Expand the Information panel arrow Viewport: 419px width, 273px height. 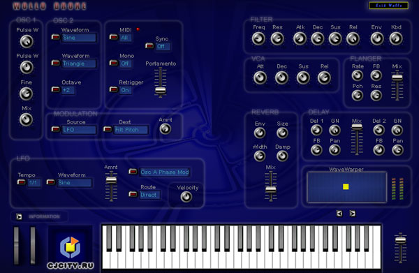tap(19, 216)
